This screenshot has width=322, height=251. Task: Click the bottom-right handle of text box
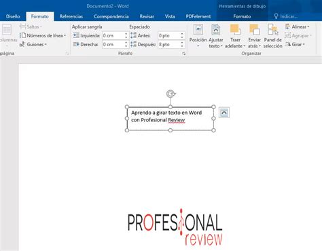tap(213, 130)
